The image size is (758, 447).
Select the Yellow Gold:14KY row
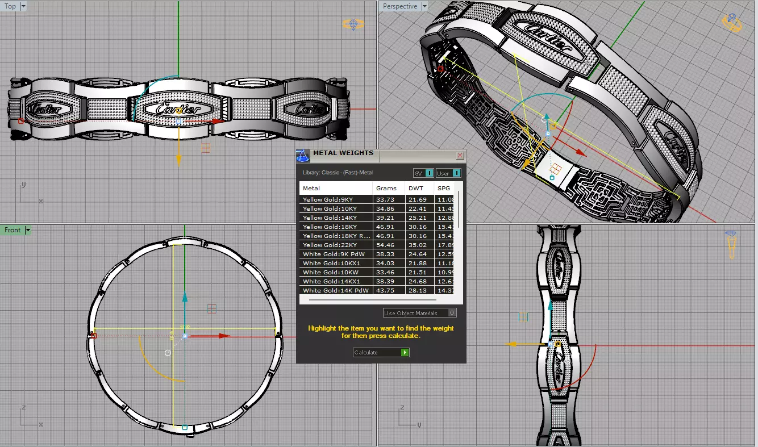376,218
